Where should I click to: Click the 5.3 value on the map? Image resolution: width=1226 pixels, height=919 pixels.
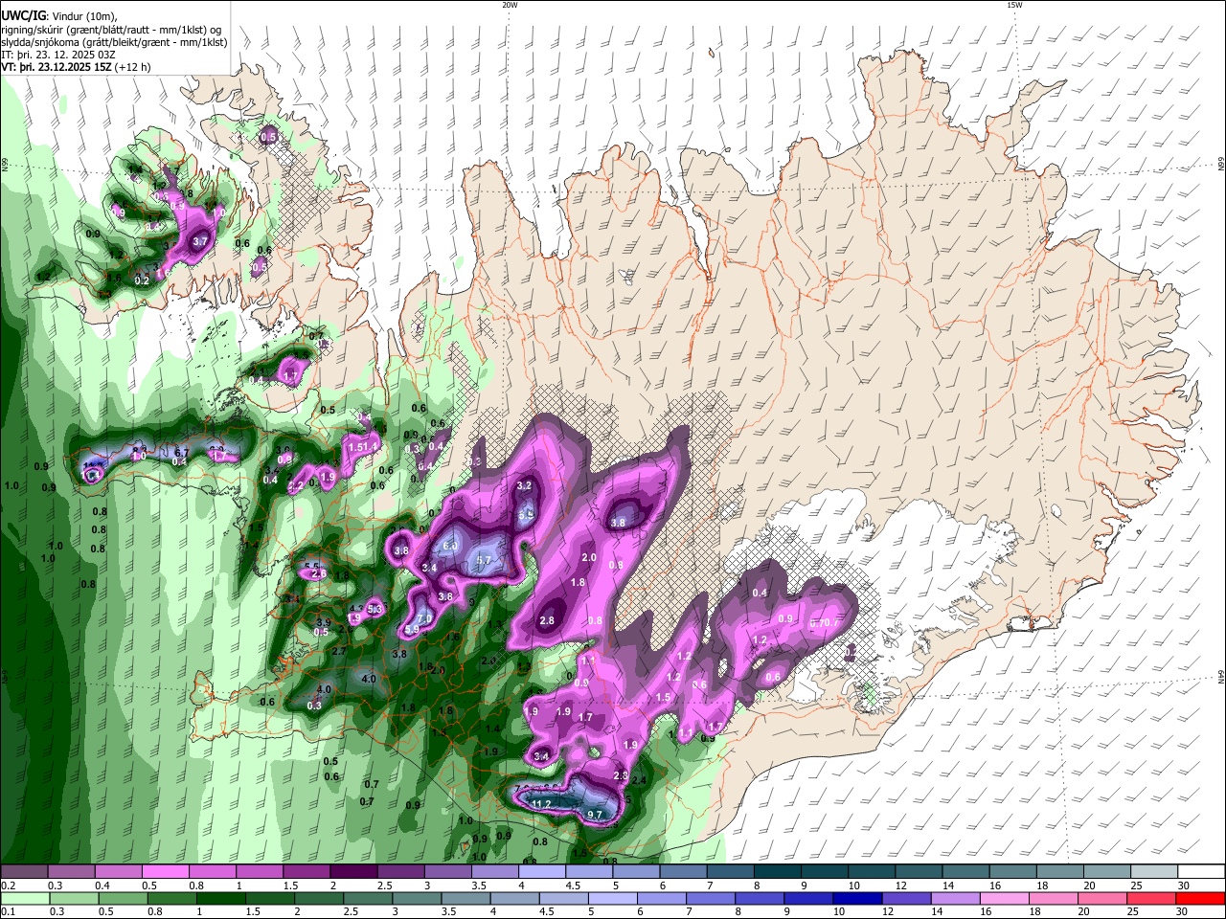(375, 609)
